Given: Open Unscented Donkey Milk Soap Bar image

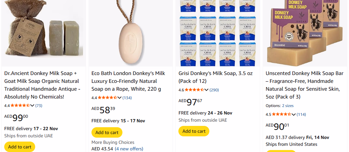Looking at the screenshot, I should coord(304,33).
